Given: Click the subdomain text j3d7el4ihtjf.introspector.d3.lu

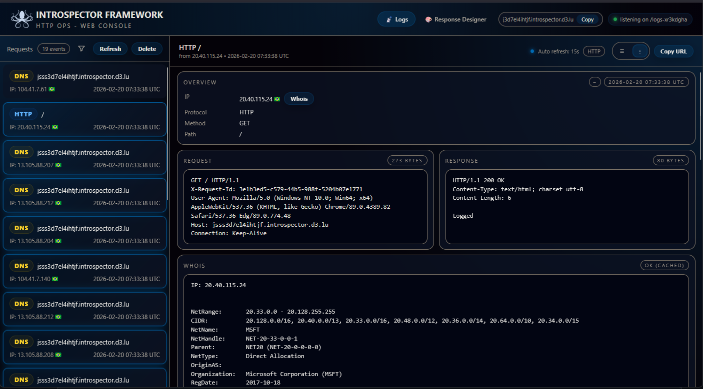Looking at the screenshot, I should 537,19.
